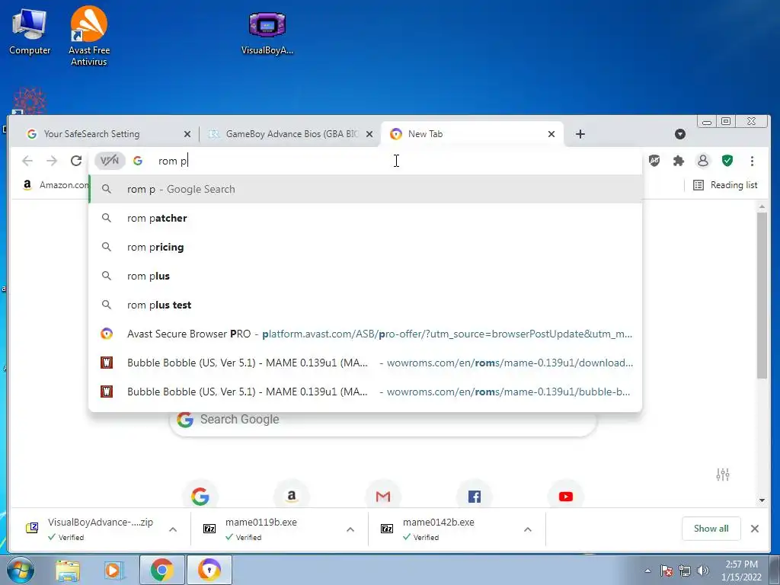Open the user profile icon

(703, 161)
